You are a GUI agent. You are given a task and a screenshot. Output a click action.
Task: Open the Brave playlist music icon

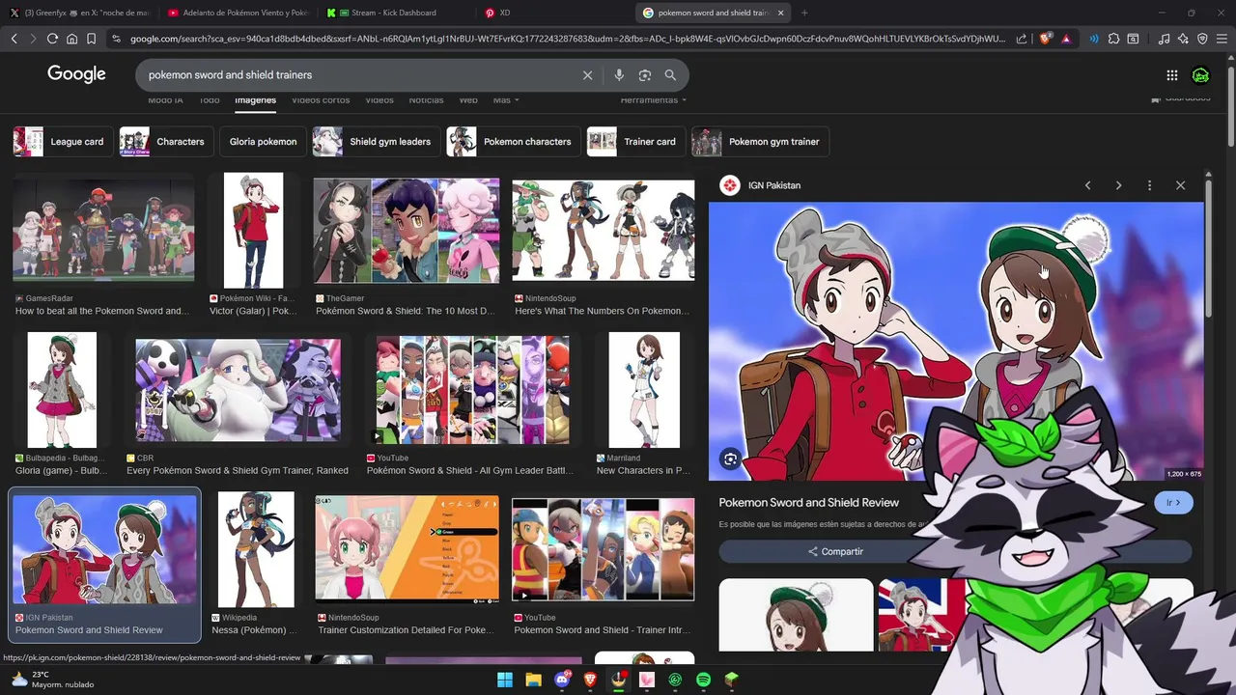1164,39
